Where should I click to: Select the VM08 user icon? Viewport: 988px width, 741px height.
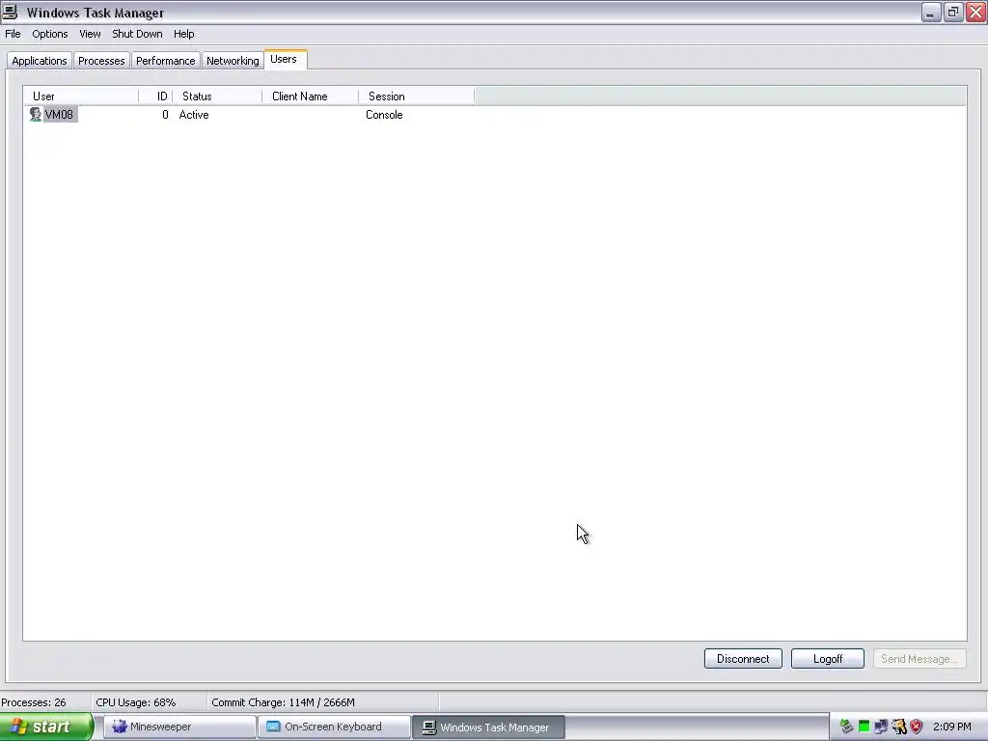click(36, 115)
